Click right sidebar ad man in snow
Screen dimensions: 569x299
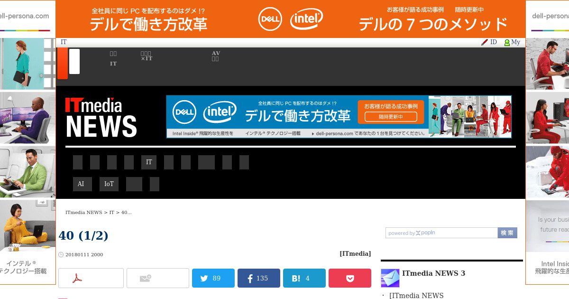coord(547,171)
